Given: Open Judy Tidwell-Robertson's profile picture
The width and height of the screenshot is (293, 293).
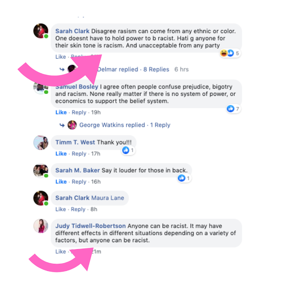Looking at the screenshot, I should coord(41,226).
